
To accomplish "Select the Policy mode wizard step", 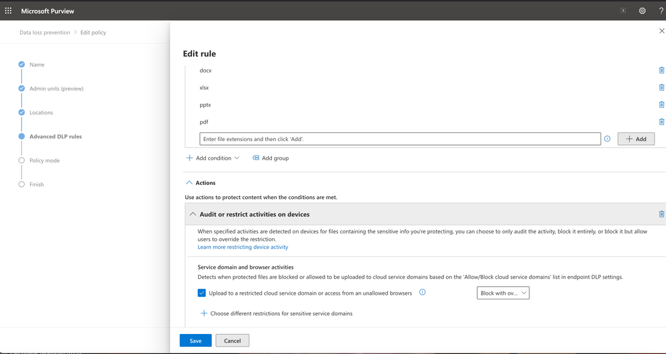I will (44, 160).
